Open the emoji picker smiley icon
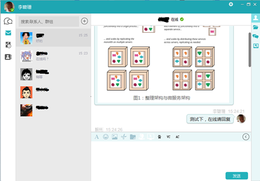The height and width of the screenshot is (181, 260). [x=106, y=137]
